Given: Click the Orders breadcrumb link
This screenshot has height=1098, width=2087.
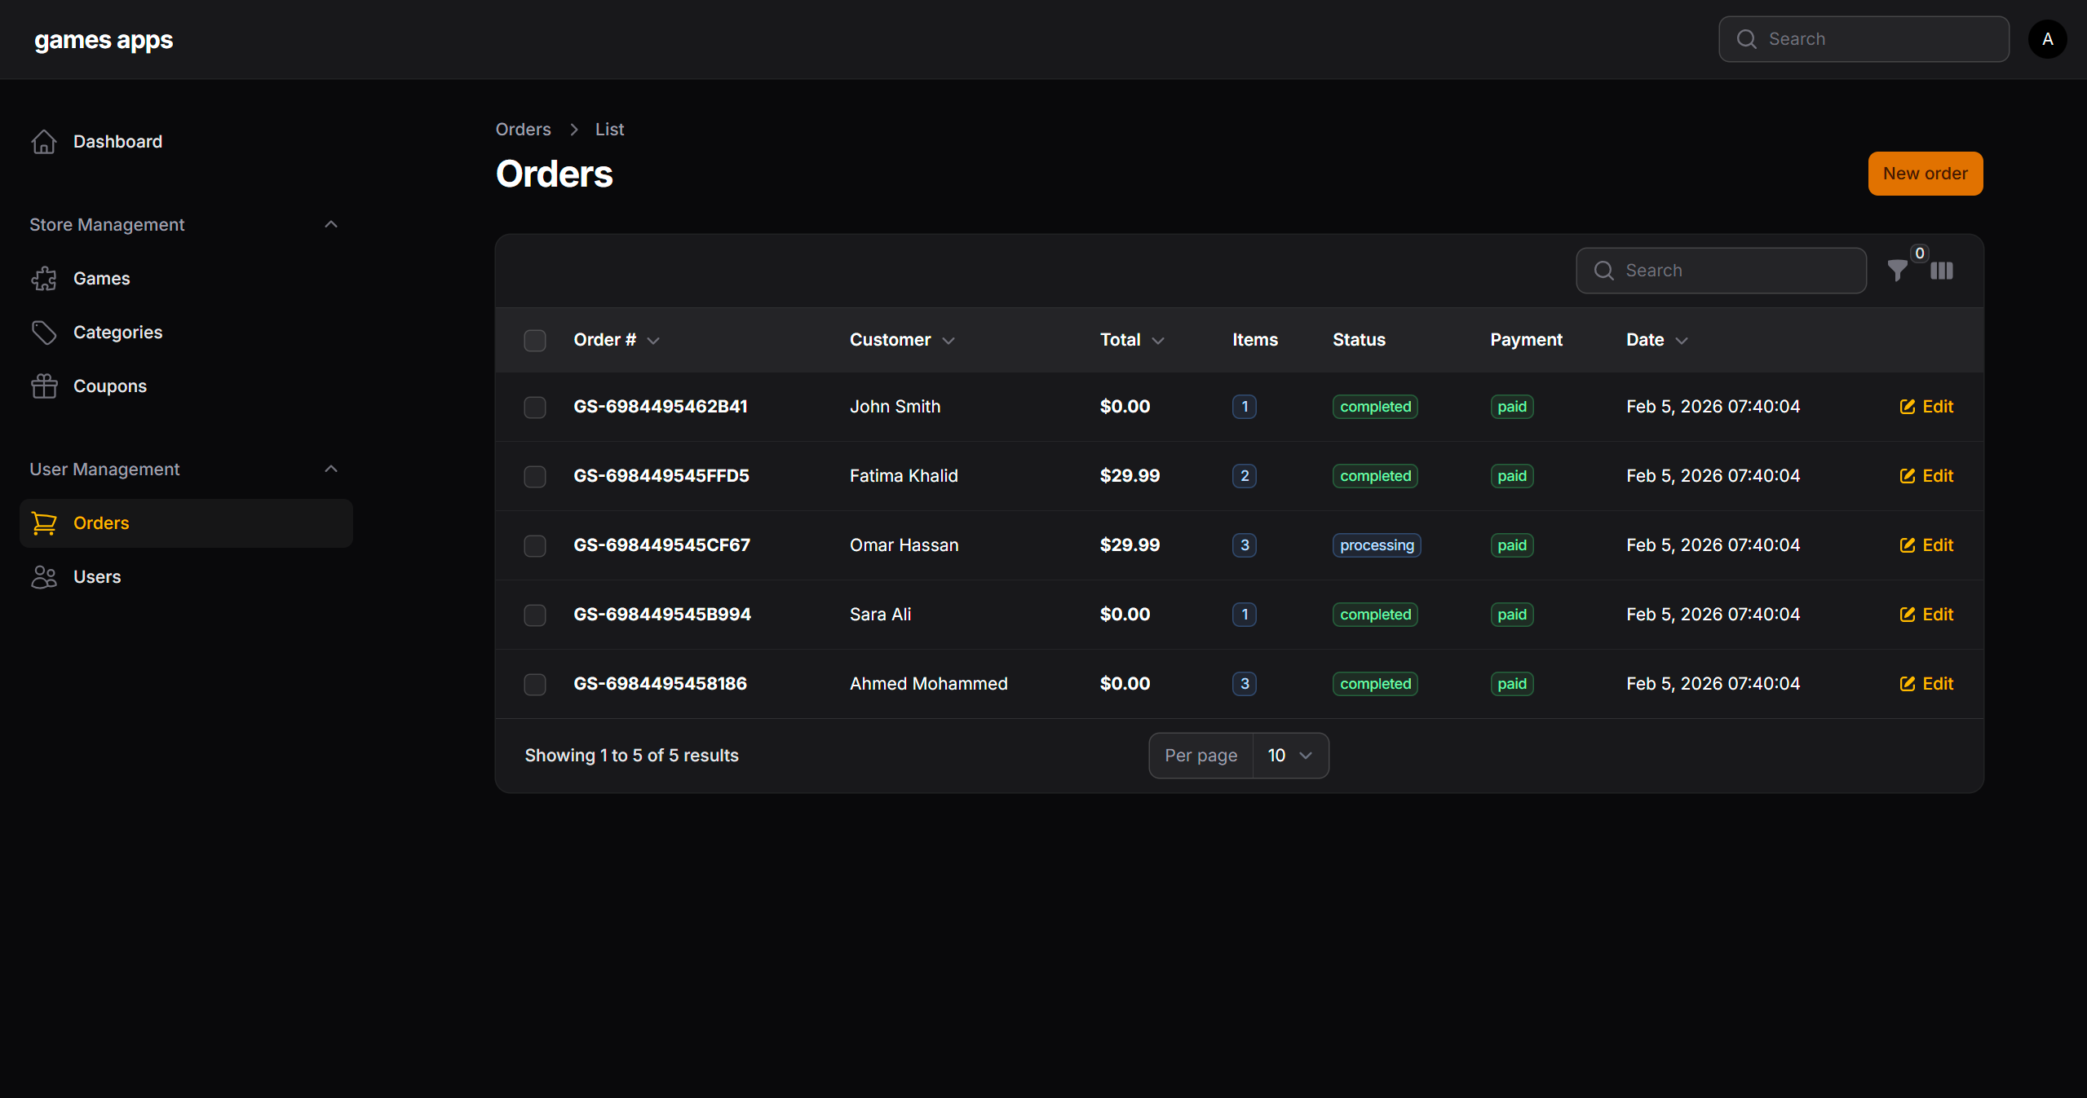Looking at the screenshot, I should pos(523,130).
